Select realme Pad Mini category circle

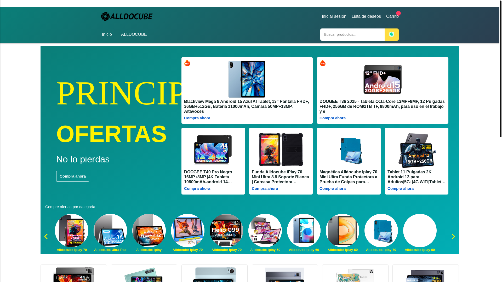pos(304,231)
